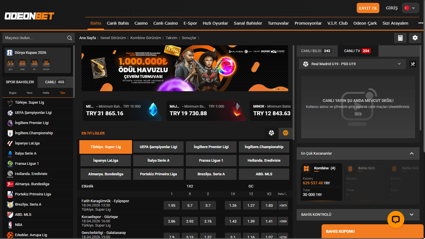Click the NBA sidebar icon
Screen dimensions: 425x239
coord(10,225)
